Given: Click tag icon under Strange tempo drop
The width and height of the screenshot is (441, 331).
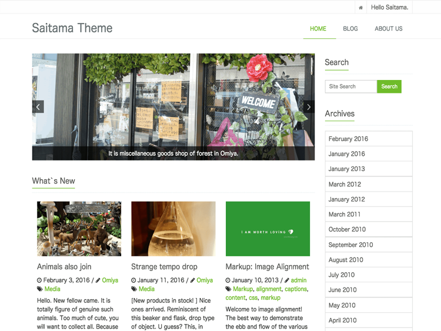Looking at the screenshot, I should point(134,289).
